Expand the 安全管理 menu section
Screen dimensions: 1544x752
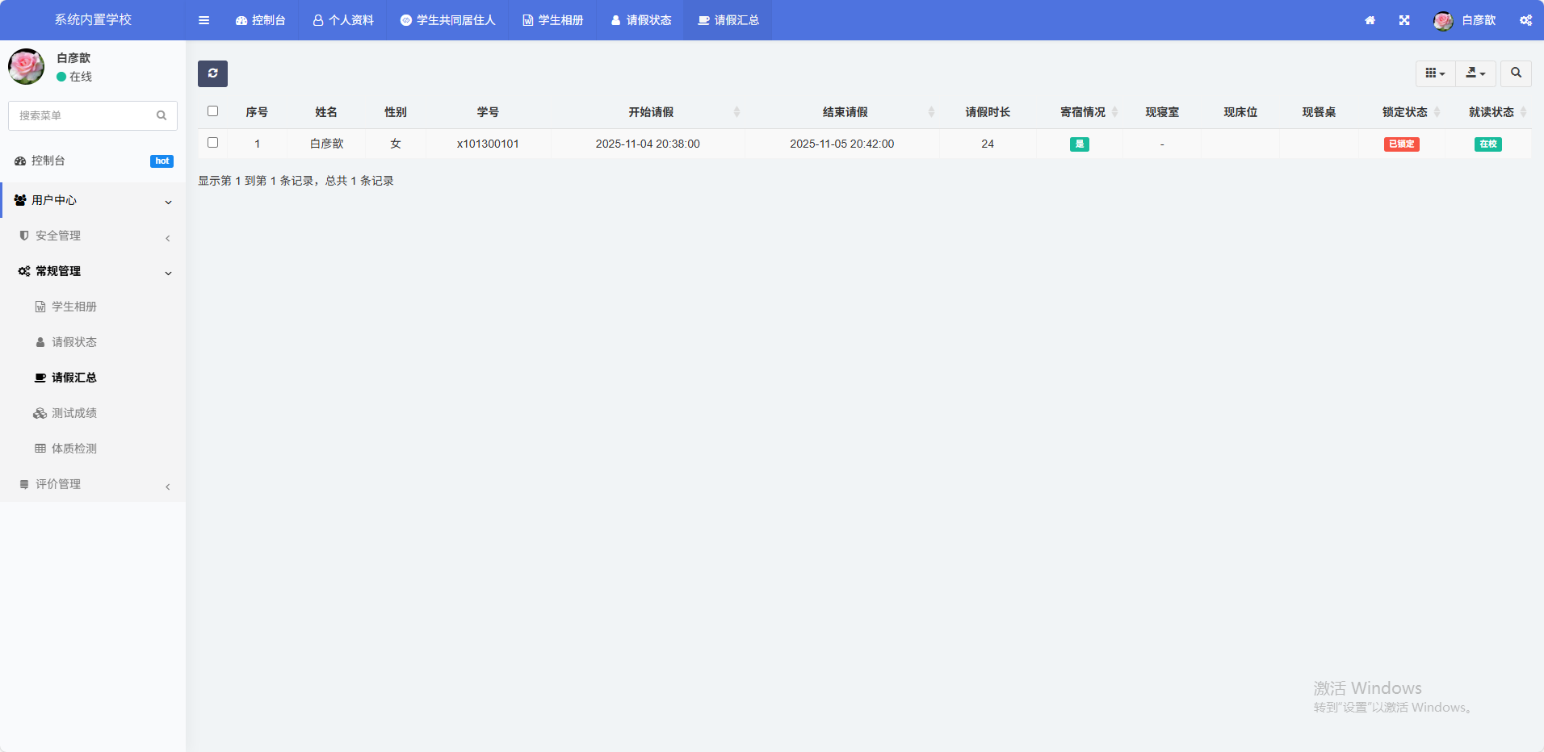point(93,236)
